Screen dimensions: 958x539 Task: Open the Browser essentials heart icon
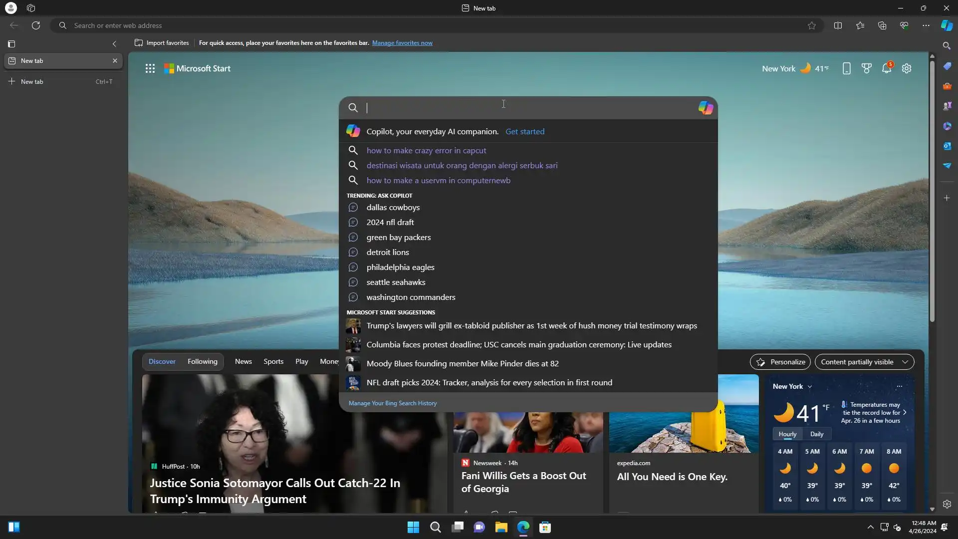(904, 25)
